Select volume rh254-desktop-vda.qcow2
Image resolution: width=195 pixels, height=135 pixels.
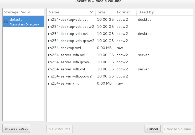(x=120, y=27)
